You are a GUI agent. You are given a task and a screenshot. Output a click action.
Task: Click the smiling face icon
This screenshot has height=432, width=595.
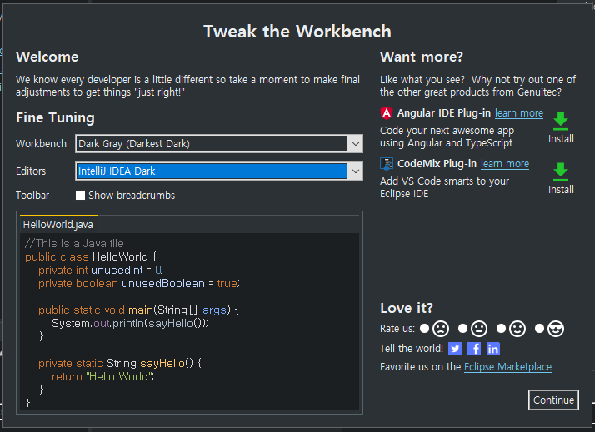[517, 329]
